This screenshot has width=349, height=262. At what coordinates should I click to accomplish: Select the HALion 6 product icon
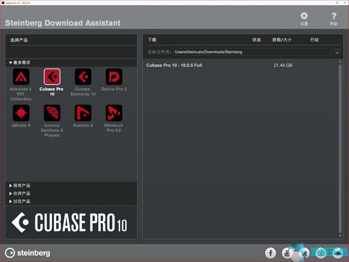point(21,113)
